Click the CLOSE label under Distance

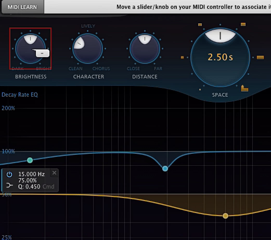click(x=133, y=69)
